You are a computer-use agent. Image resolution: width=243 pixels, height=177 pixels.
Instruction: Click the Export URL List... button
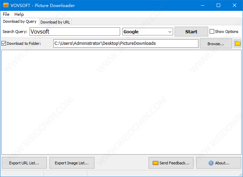[24, 163]
